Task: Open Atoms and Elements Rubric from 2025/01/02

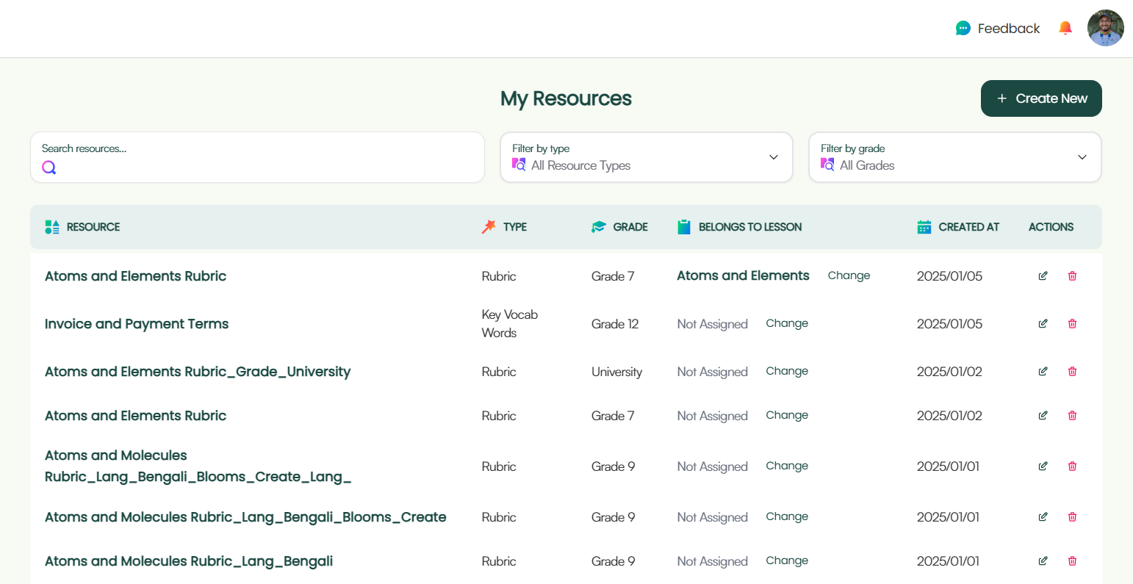Action: (135, 416)
